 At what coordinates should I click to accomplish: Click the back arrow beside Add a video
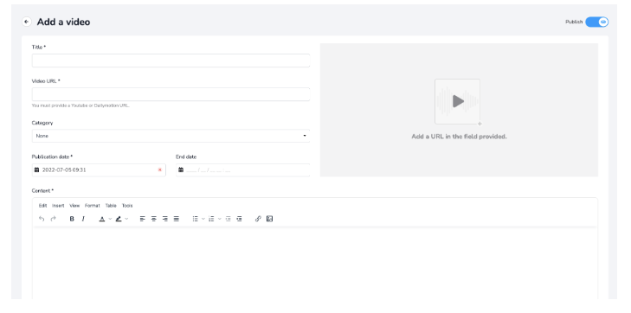(x=27, y=22)
